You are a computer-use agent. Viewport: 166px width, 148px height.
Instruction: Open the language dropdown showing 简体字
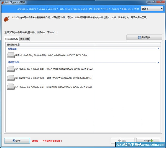tap(152, 9)
